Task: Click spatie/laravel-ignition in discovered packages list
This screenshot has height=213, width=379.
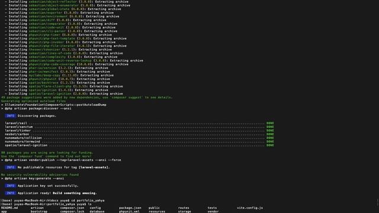Action: point(26,145)
